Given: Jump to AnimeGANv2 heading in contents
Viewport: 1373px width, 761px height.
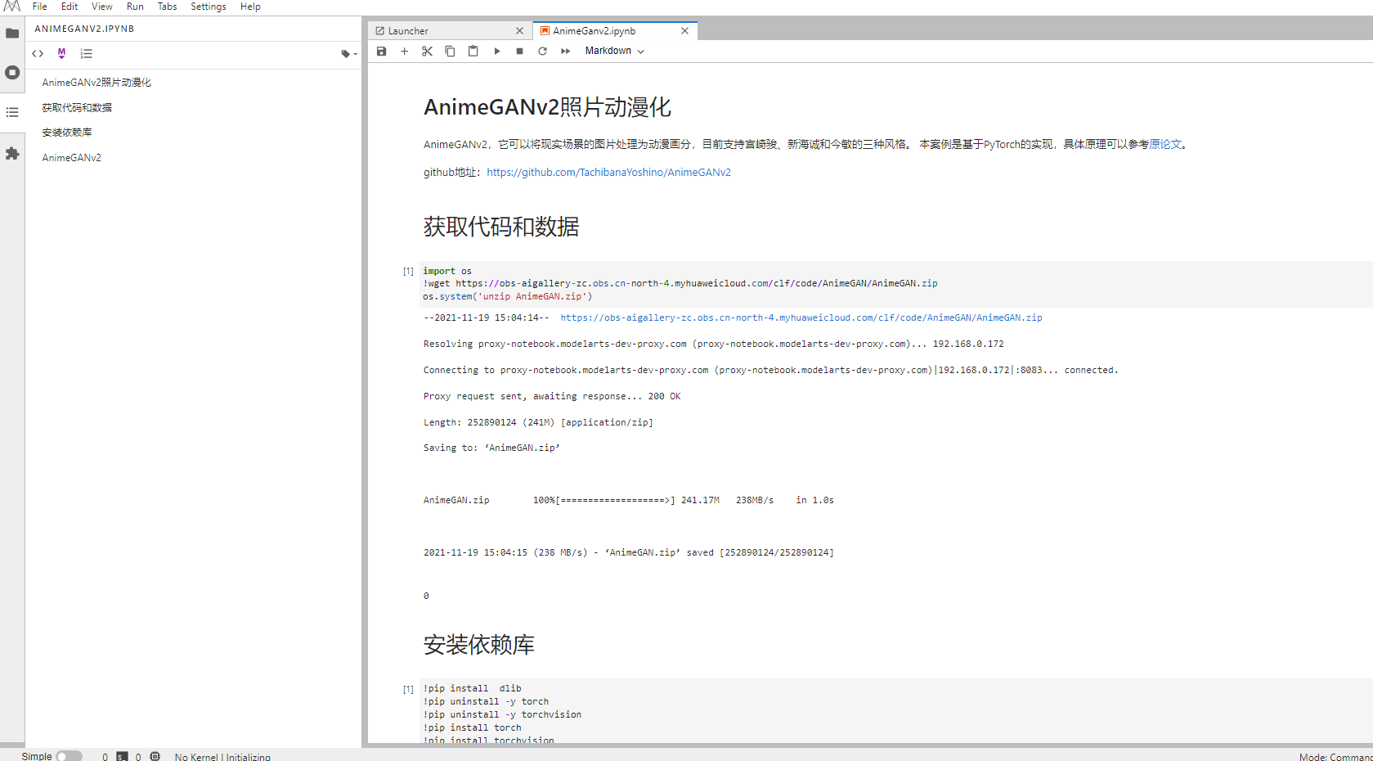Looking at the screenshot, I should 72,158.
